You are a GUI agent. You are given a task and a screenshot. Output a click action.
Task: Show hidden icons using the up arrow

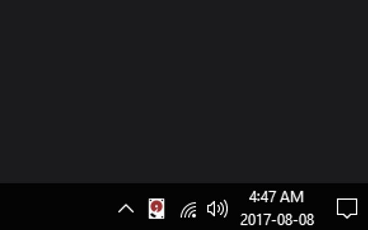pos(126,208)
